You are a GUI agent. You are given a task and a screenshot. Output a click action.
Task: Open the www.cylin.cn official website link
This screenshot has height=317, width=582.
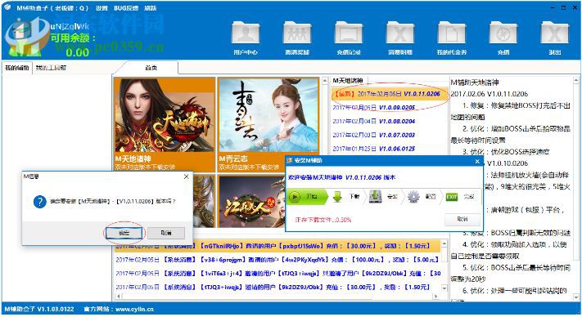[134, 309]
